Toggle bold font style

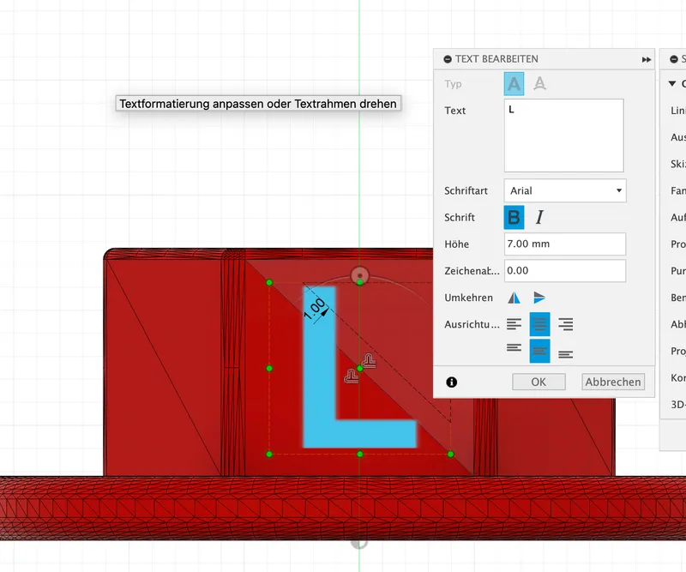(x=514, y=217)
